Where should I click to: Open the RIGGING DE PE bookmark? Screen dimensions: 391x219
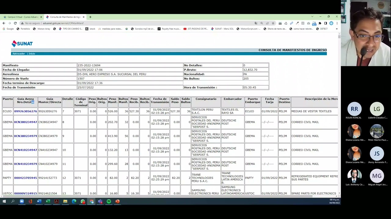pos(195,29)
